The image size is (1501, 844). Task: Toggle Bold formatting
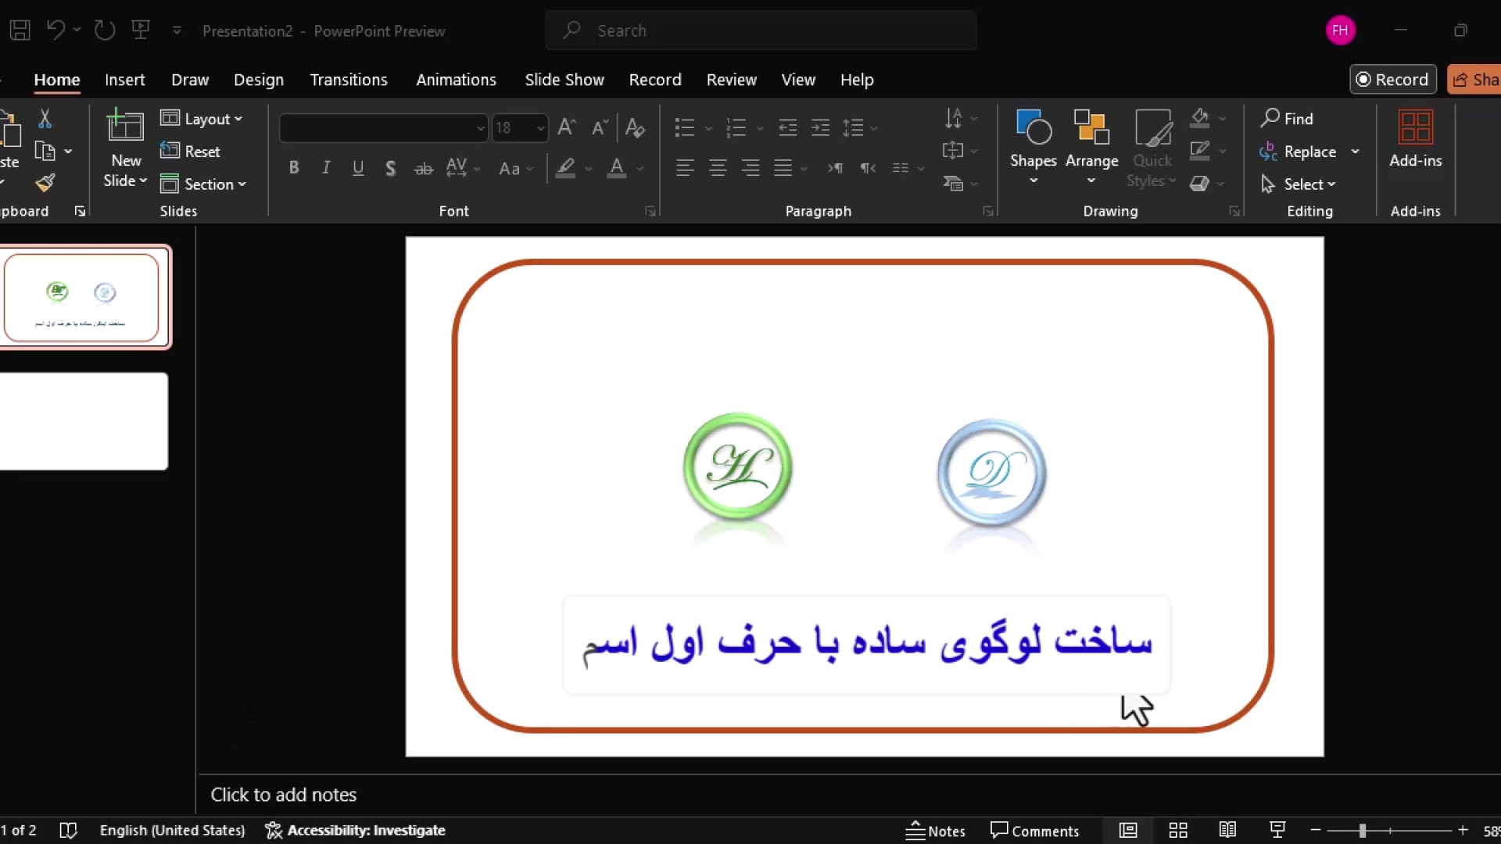(294, 168)
